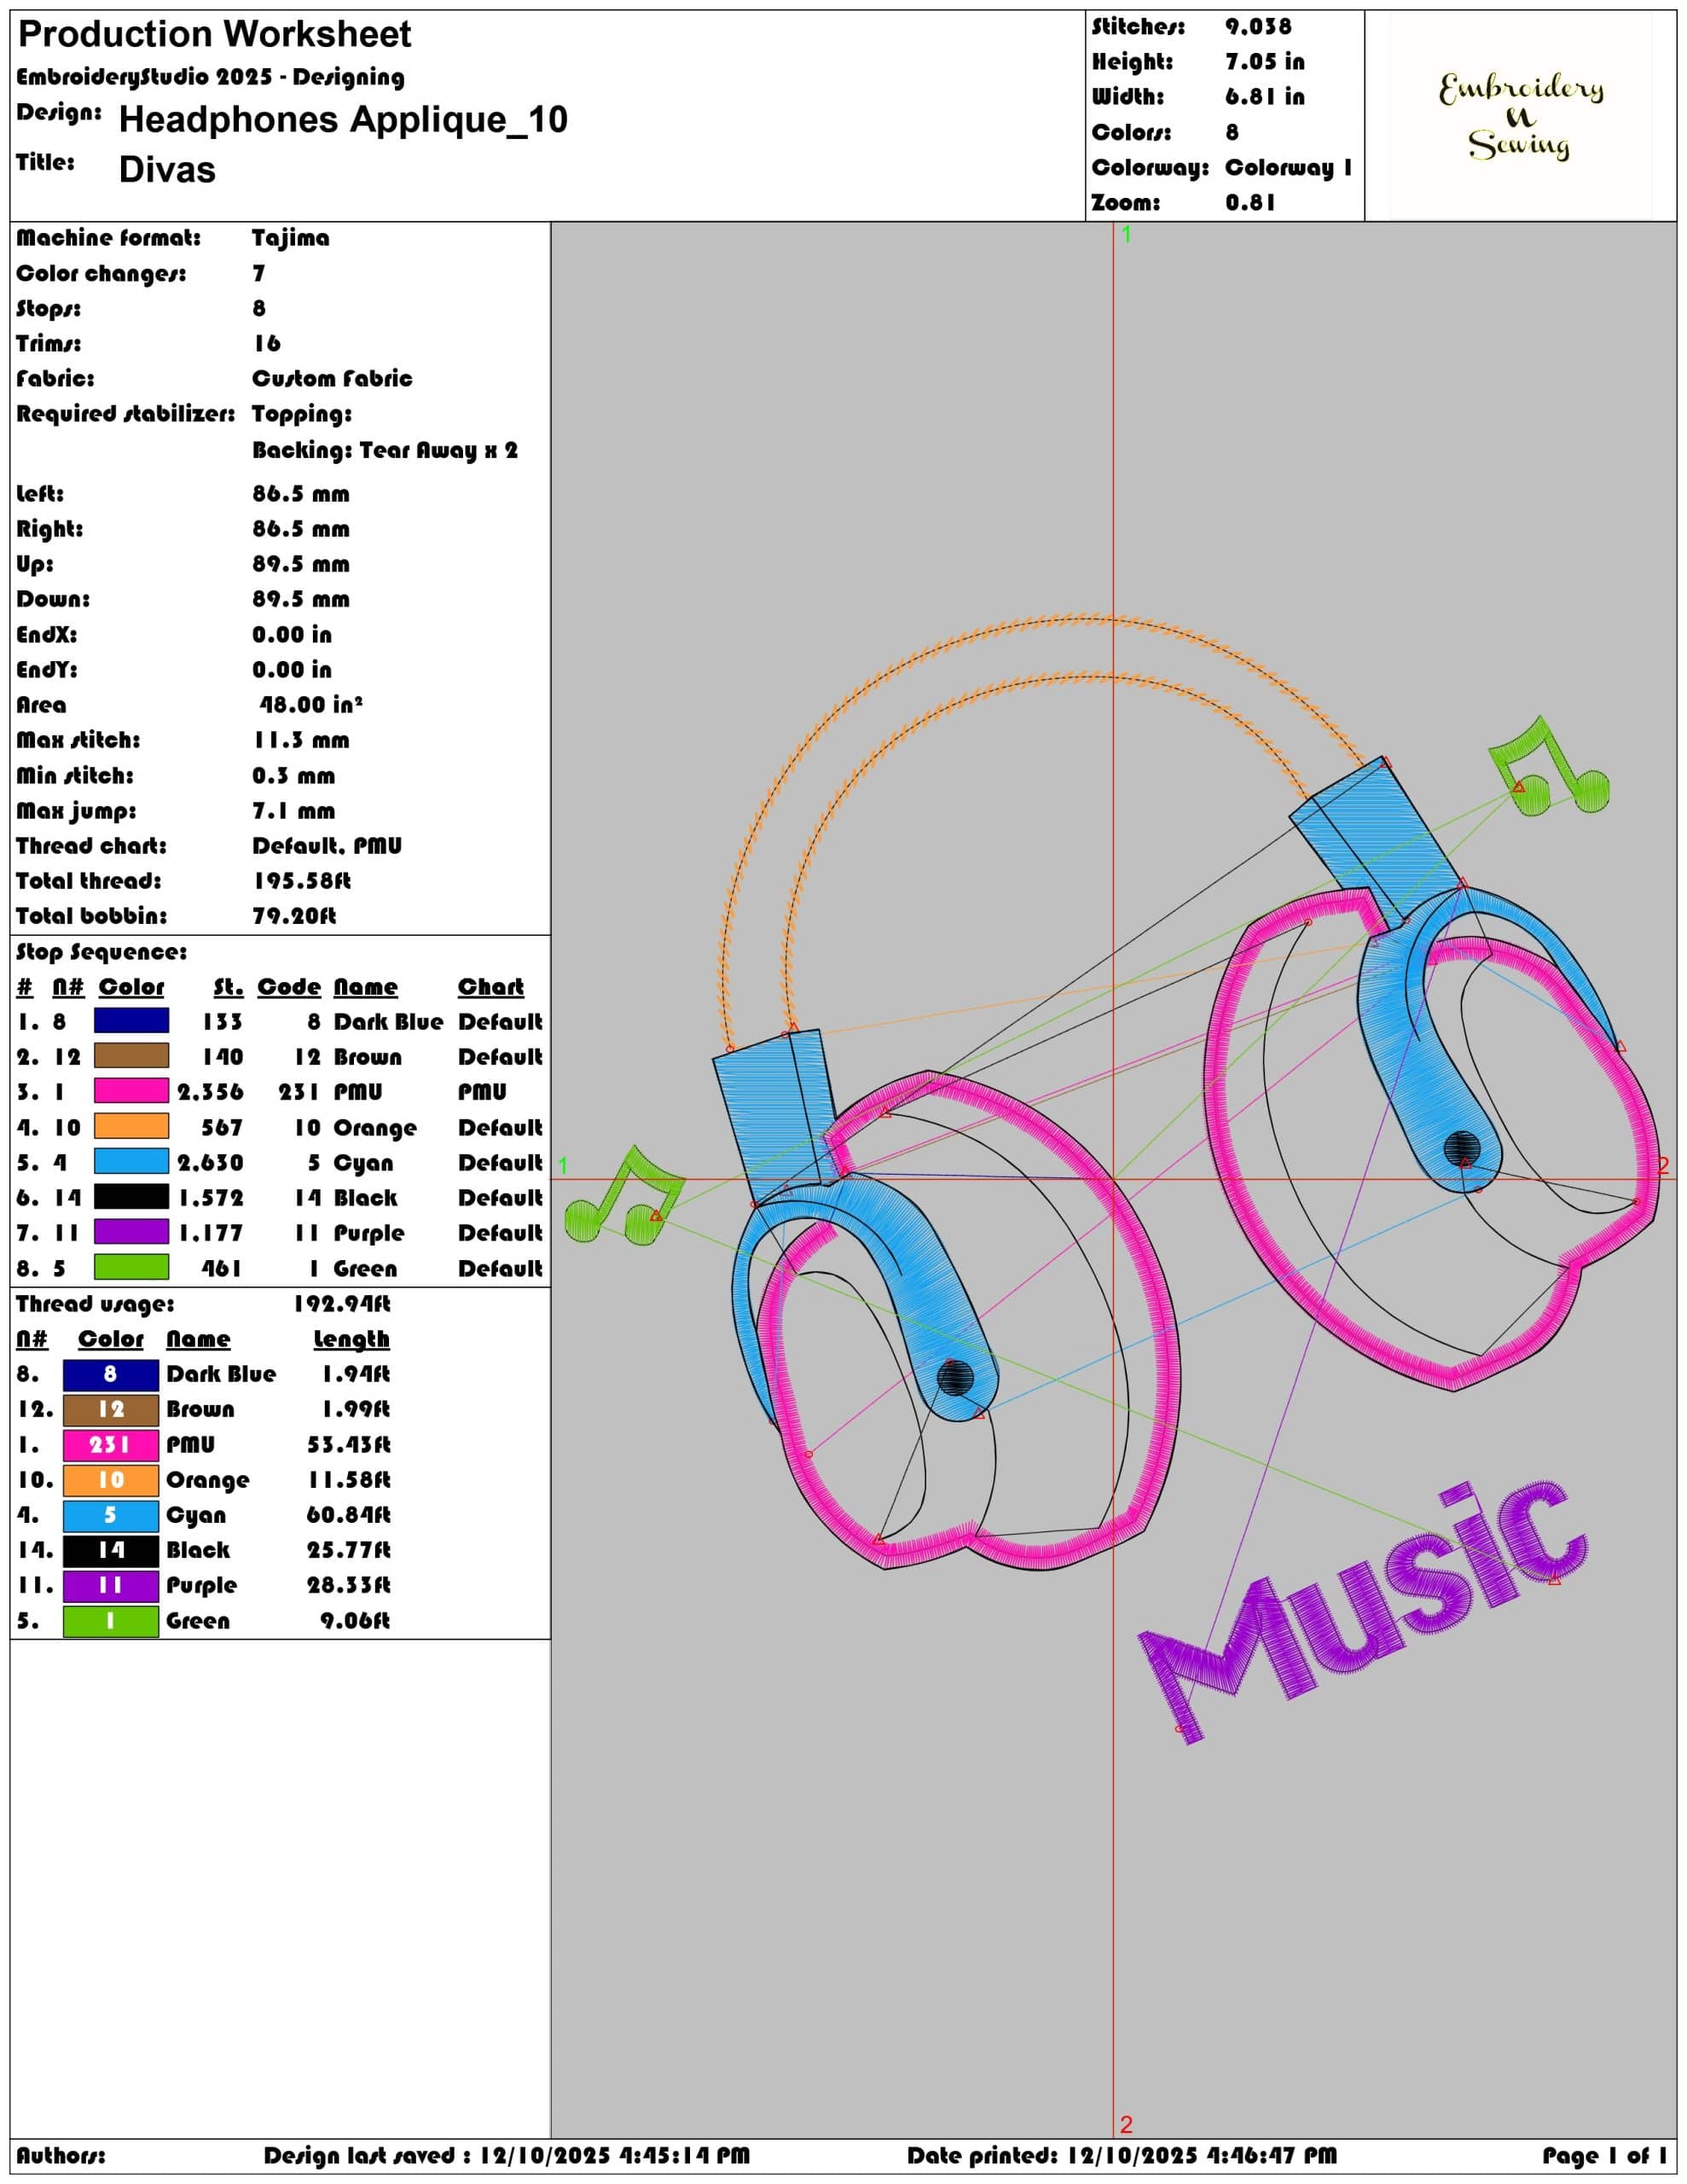Click Thread usage swatch numbered 14
This screenshot has height=2184, width=1687.
click(110, 1550)
